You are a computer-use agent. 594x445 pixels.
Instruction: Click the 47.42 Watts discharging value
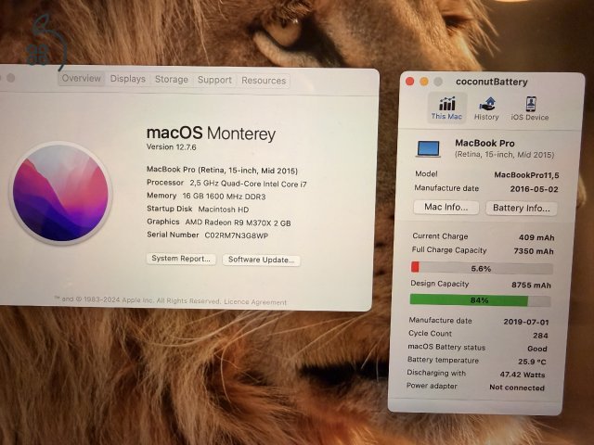tap(523, 375)
